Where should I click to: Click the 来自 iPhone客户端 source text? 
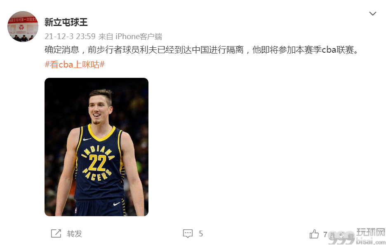(130, 36)
